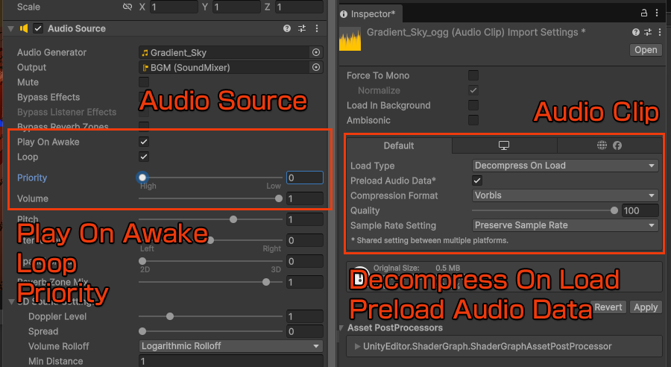This screenshot has height=367, width=671.
Task: Open the Load Type dropdown
Action: (565, 166)
